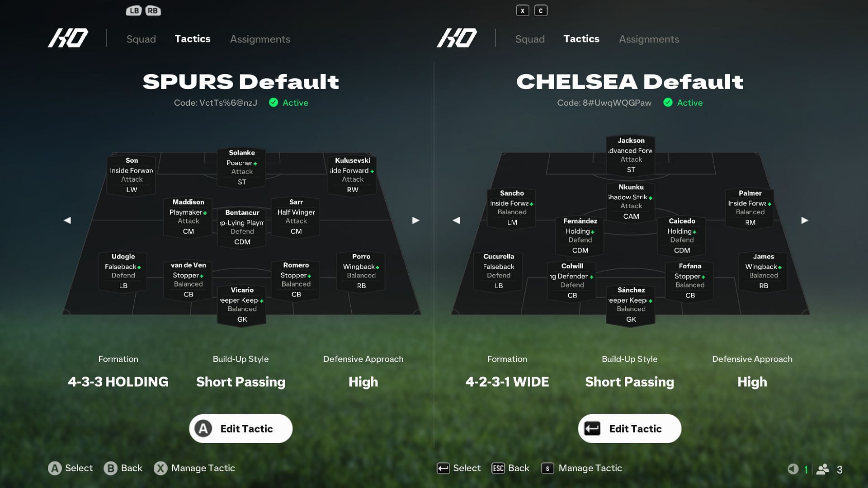The width and height of the screenshot is (868, 488).
Task: Click the right arrow navigation icon Chelsea
Action: [804, 221]
